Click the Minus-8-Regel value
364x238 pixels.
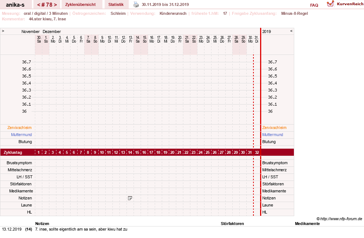tap(294, 13)
